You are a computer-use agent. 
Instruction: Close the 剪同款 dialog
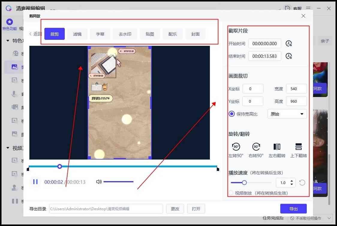pyautogui.click(x=303, y=16)
